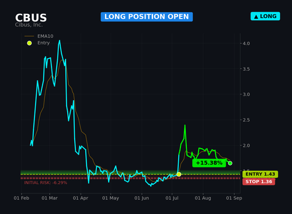Click the 3.0 y-axis label

[x=246, y=94]
